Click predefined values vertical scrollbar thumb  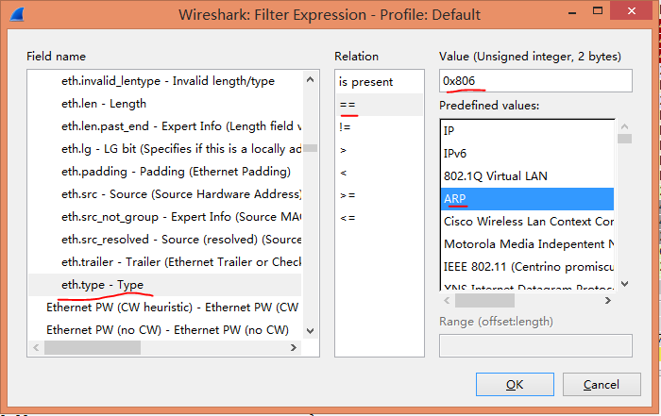pos(625,139)
